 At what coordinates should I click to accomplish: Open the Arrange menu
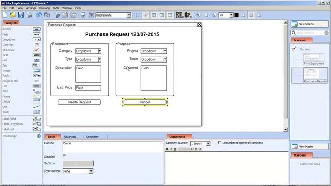[31, 8]
